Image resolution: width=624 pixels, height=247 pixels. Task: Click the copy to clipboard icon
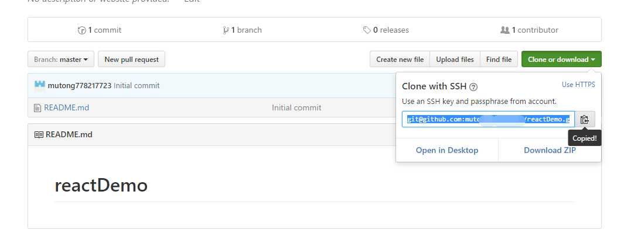tap(584, 120)
